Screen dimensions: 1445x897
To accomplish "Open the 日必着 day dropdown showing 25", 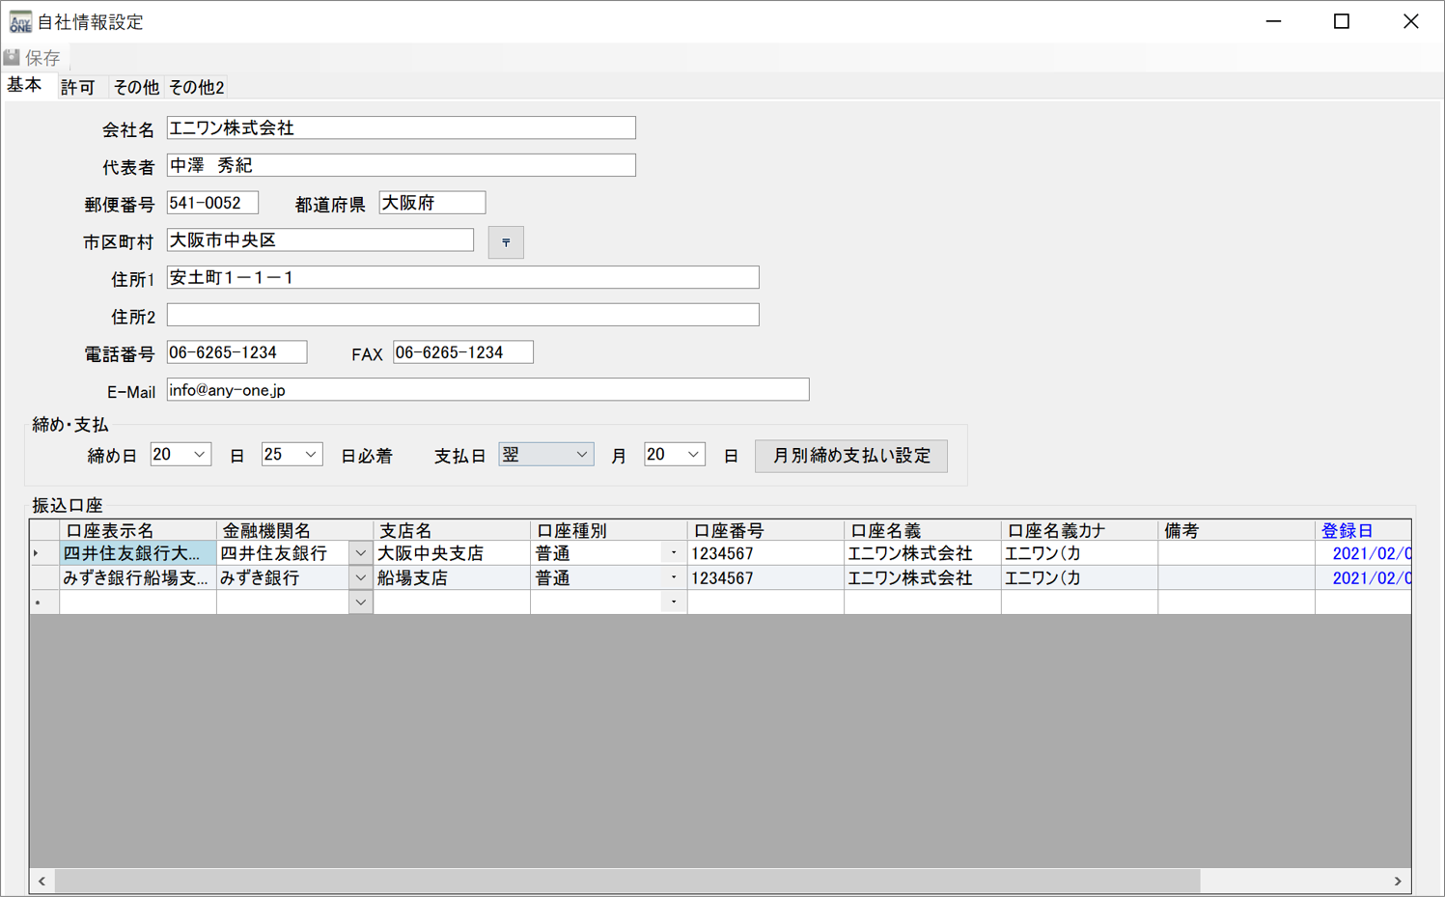I will point(310,455).
